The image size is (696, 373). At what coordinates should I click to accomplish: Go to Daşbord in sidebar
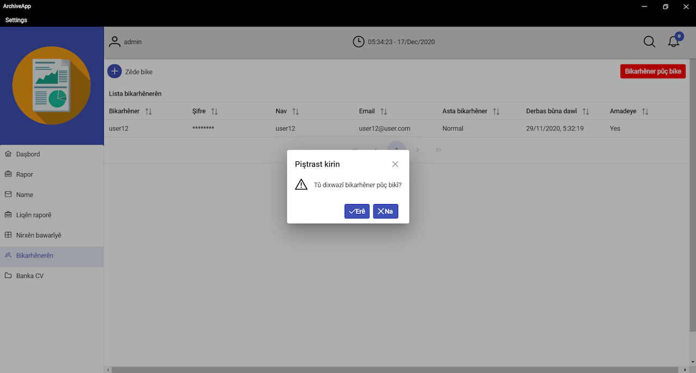pyautogui.click(x=28, y=154)
